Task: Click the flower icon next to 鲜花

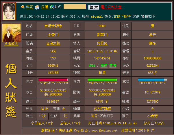Action: click(23, 7)
